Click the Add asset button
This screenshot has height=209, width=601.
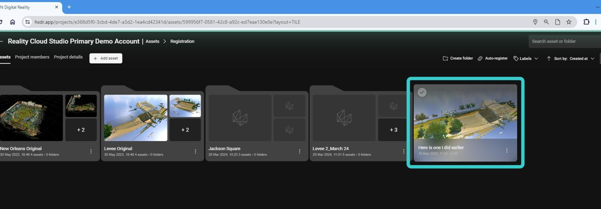coord(106,58)
